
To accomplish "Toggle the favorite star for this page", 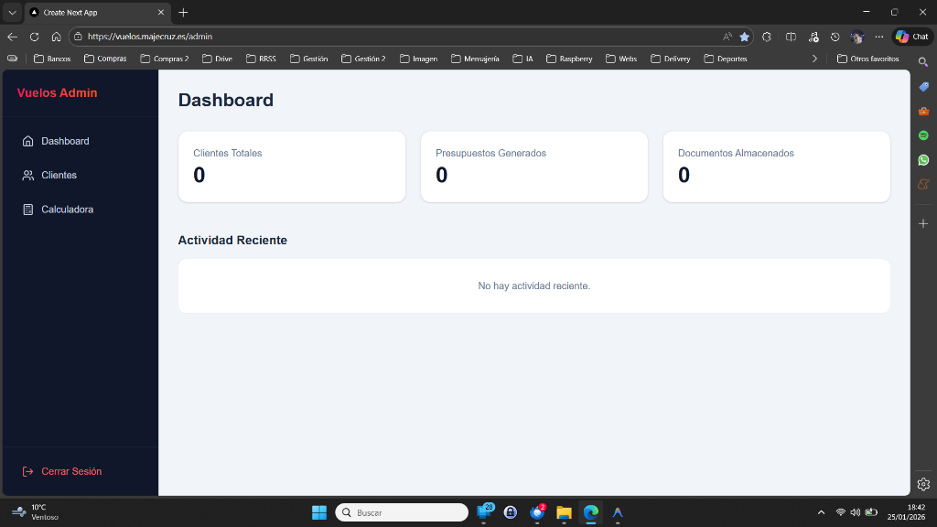I will pyautogui.click(x=744, y=37).
